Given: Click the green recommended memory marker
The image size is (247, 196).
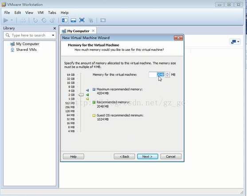Looking at the screenshot, I should coord(87,95).
